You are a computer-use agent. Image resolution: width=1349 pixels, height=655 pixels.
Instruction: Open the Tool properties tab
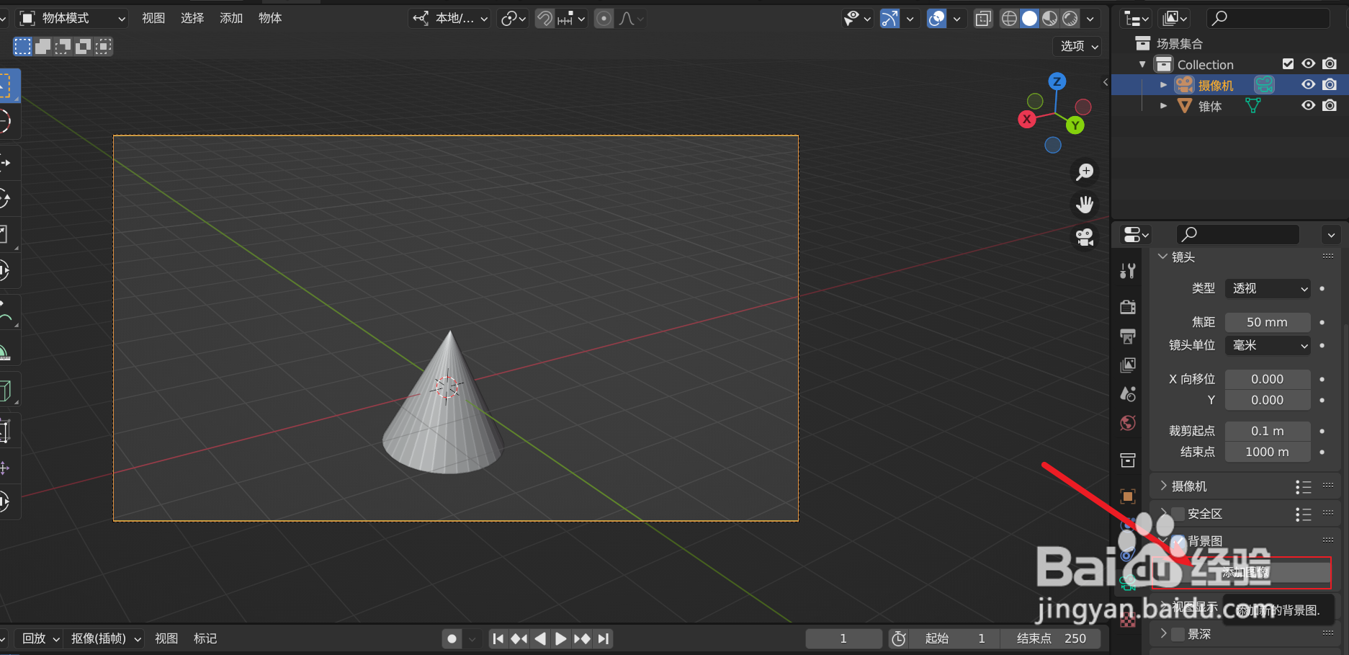[1128, 271]
